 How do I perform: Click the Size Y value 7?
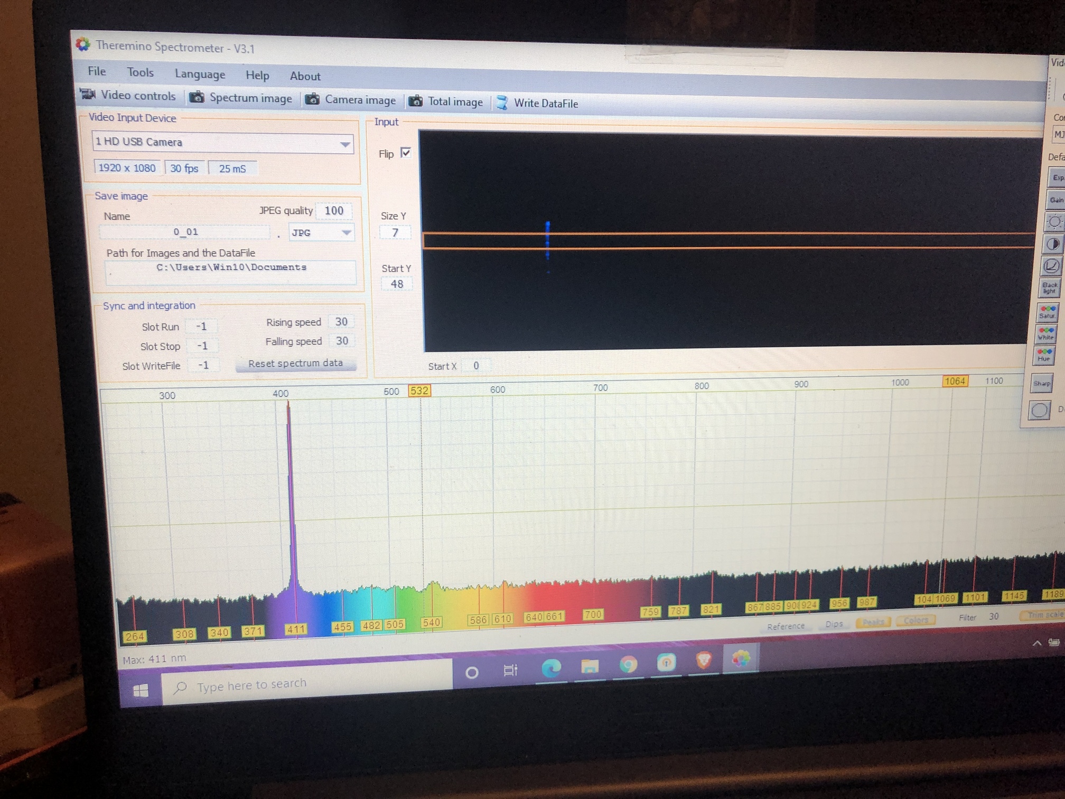click(x=395, y=233)
